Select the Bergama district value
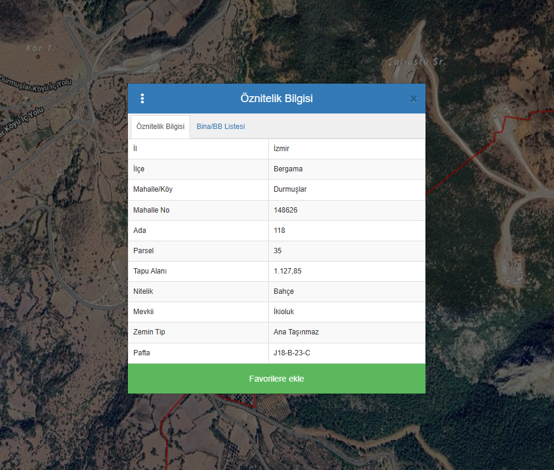The height and width of the screenshot is (470, 554). [288, 169]
